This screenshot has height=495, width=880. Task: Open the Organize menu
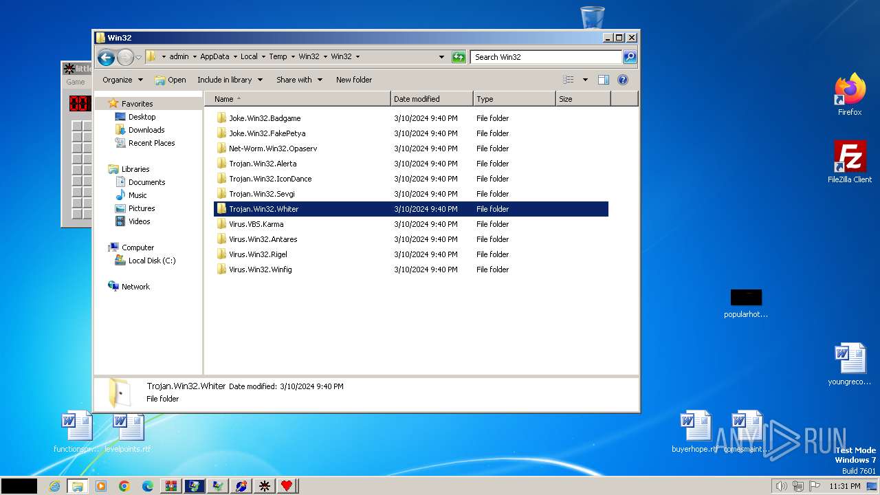pos(122,80)
